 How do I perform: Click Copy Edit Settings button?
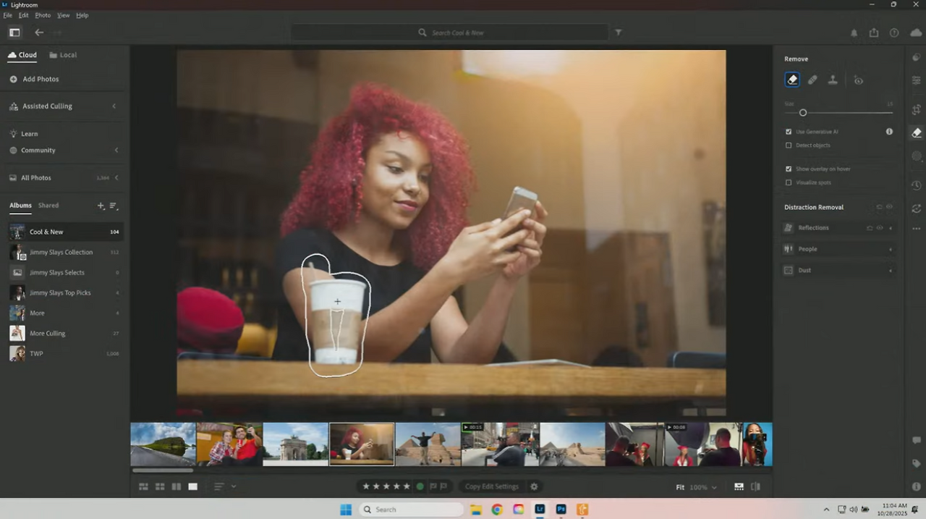[492, 486]
